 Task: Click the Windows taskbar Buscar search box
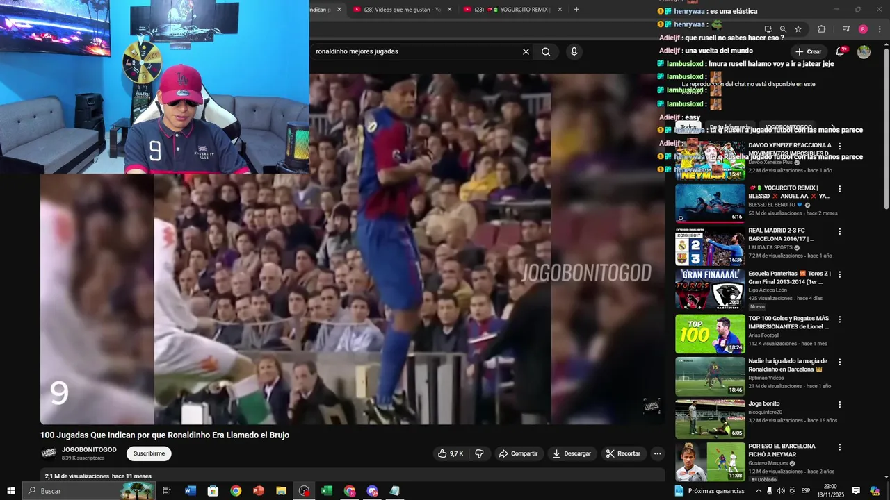tap(88, 491)
